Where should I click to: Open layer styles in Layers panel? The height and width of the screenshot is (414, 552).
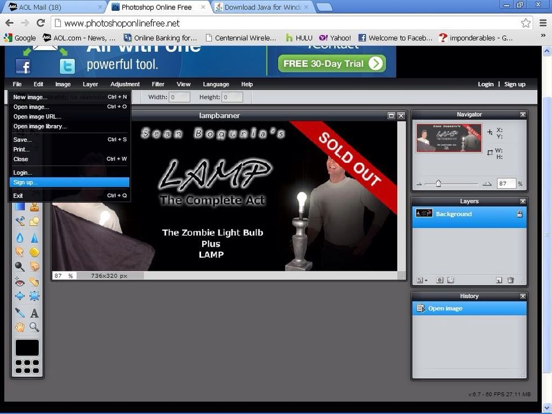pos(451,281)
